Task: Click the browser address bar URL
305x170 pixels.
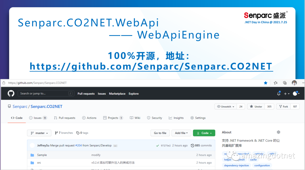Action: tap(37, 83)
